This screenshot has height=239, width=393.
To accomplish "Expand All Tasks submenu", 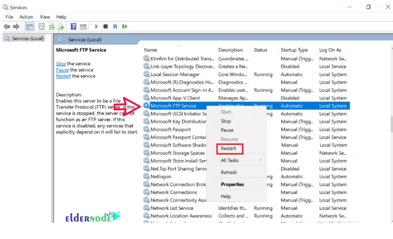I will tap(236, 160).
